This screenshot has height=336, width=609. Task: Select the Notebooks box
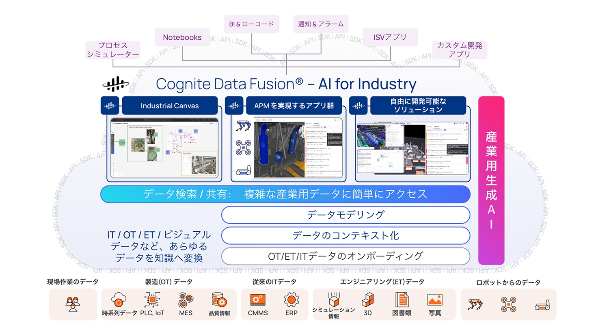click(182, 37)
